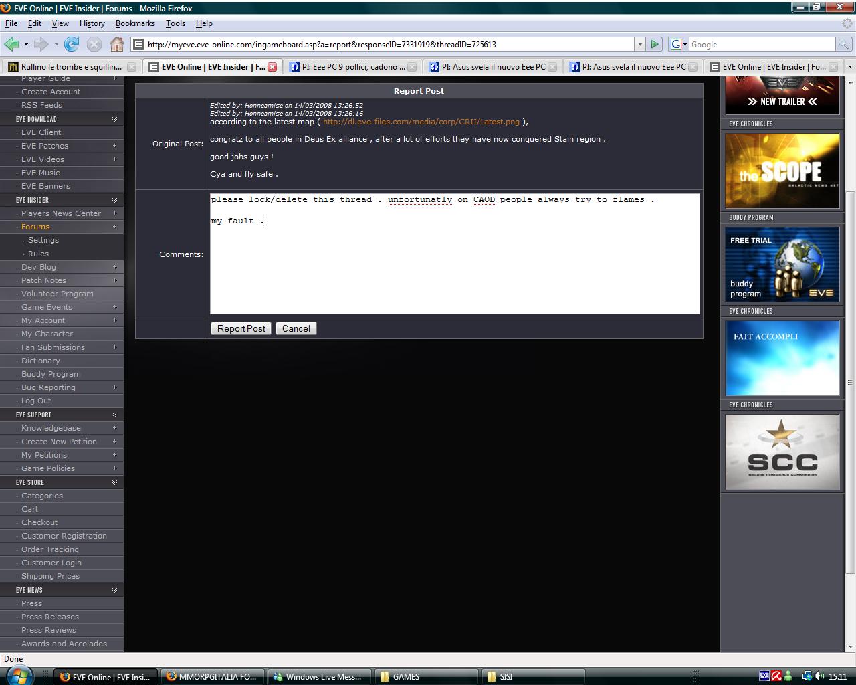Close the active EVE Insider tab

point(272,67)
